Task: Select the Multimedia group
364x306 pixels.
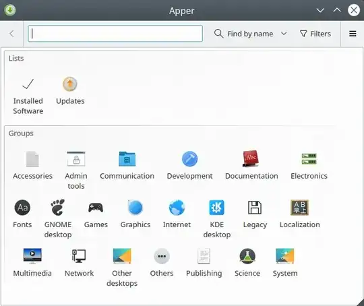Action: coord(32,263)
